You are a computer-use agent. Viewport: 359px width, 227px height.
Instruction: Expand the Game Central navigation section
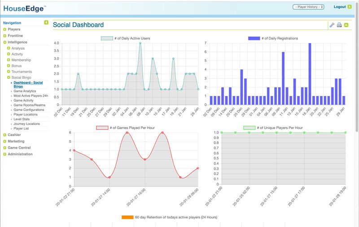point(4,148)
